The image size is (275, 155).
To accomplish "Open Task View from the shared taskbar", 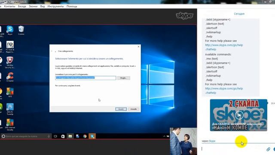I will click(55, 136).
